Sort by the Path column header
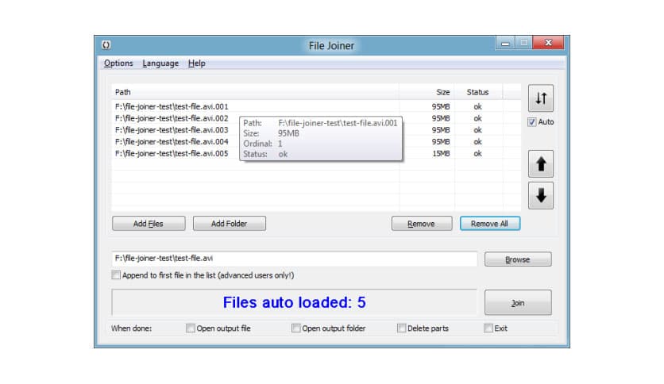The image size is (664, 384). (x=255, y=92)
